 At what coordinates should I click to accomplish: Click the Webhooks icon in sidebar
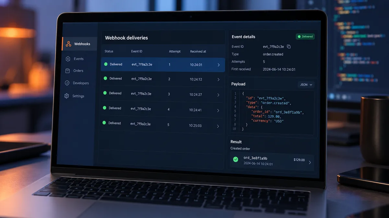(68, 44)
